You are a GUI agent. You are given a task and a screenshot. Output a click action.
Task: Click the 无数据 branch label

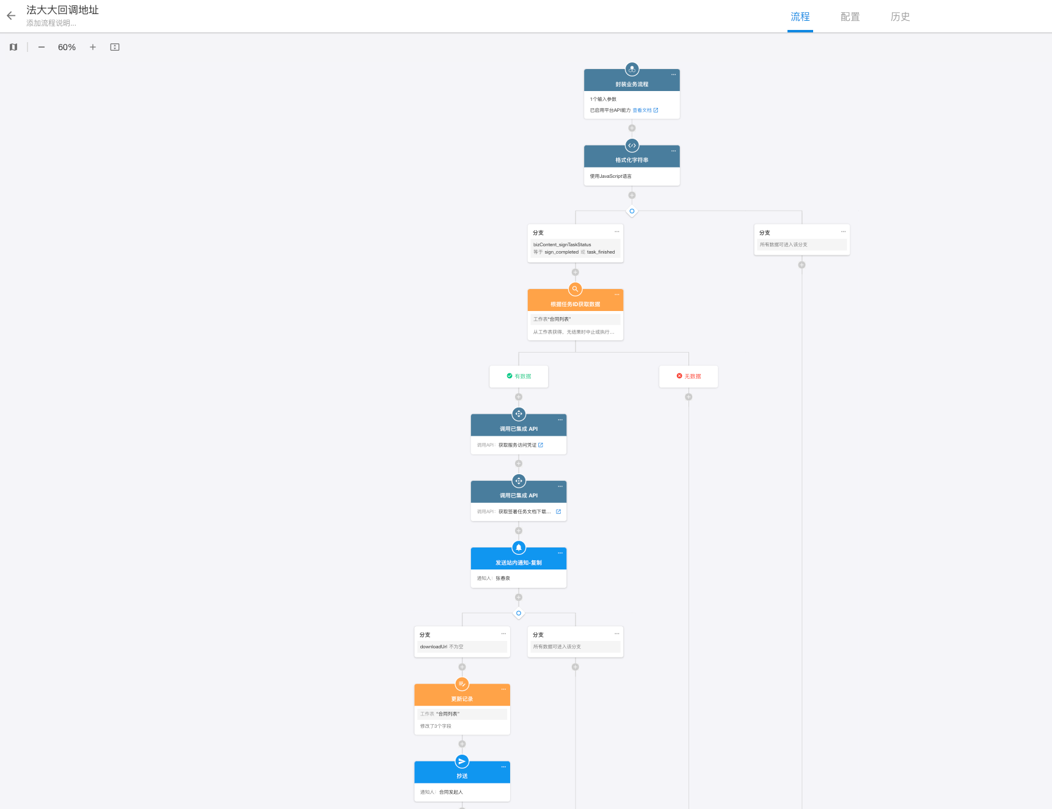[x=689, y=376]
